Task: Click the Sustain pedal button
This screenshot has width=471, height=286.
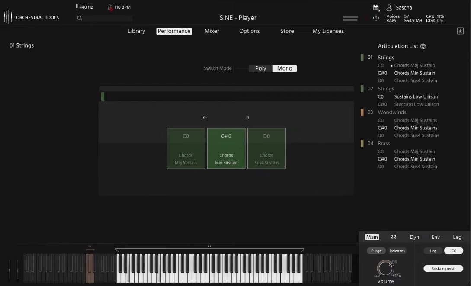Action: 443,268
